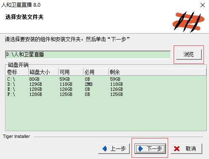Click the 浏览 browse button
This screenshot has width=209, height=159.
pyautogui.click(x=189, y=54)
